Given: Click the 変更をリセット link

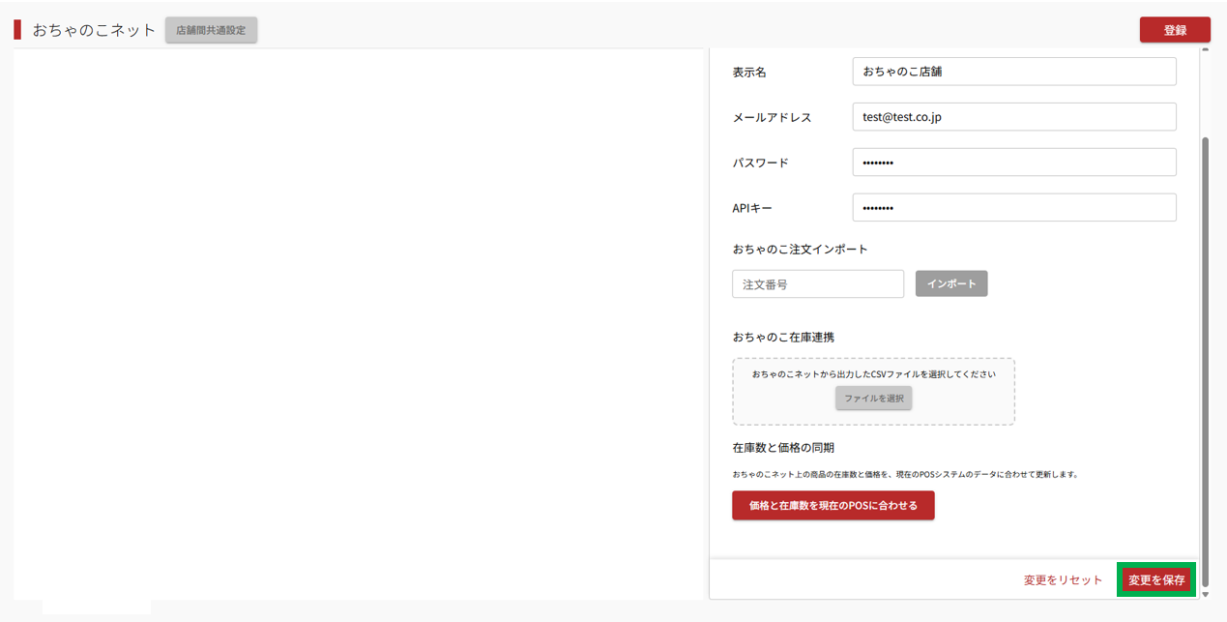Looking at the screenshot, I should pyautogui.click(x=1063, y=580).
